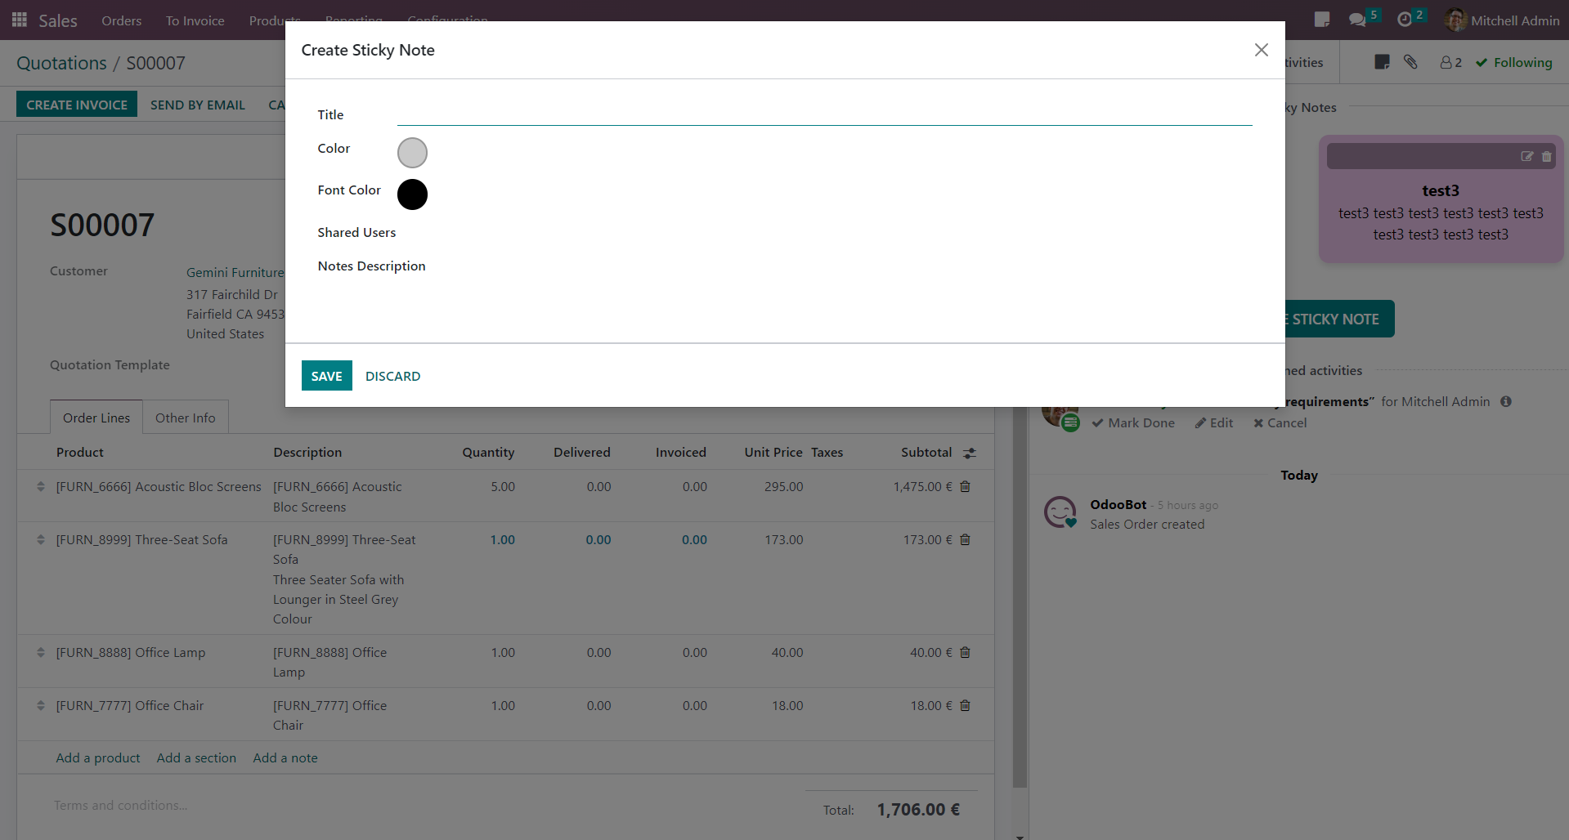
Task: Click the Shared Users field area
Action: point(824,232)
